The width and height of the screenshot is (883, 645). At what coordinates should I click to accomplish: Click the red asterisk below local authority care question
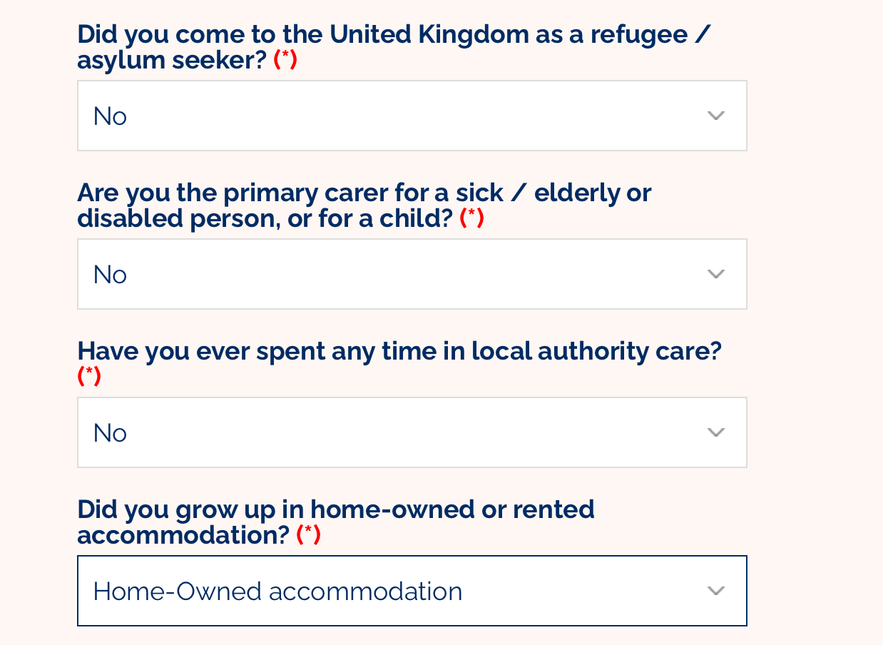coord(89,377)
